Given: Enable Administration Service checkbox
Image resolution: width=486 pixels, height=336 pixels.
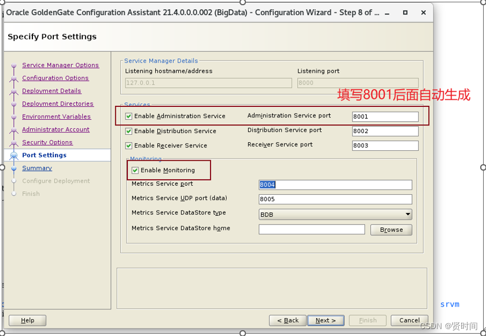Looking at the screenshot, I should 128,116.
